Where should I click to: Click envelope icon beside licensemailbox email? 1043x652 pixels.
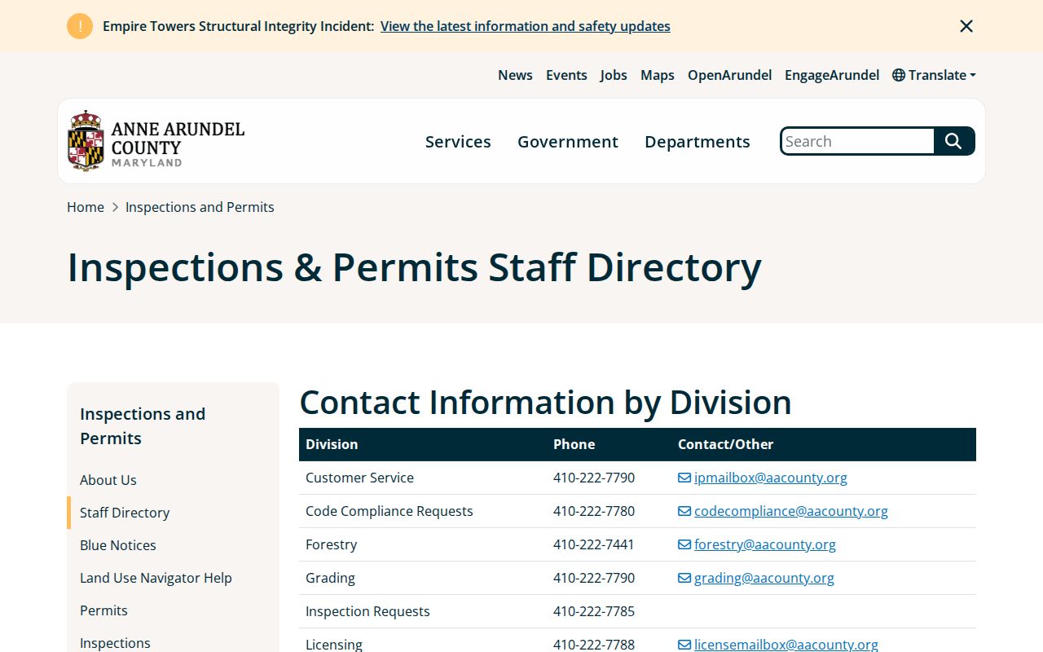pyautogui.click(x=684, y=644)
